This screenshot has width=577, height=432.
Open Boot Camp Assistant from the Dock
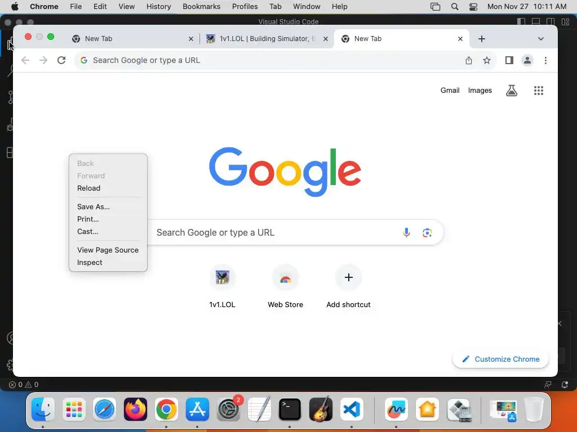[459, 409]
